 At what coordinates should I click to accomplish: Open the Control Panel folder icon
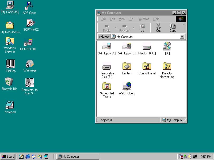[x=147, y=66]
